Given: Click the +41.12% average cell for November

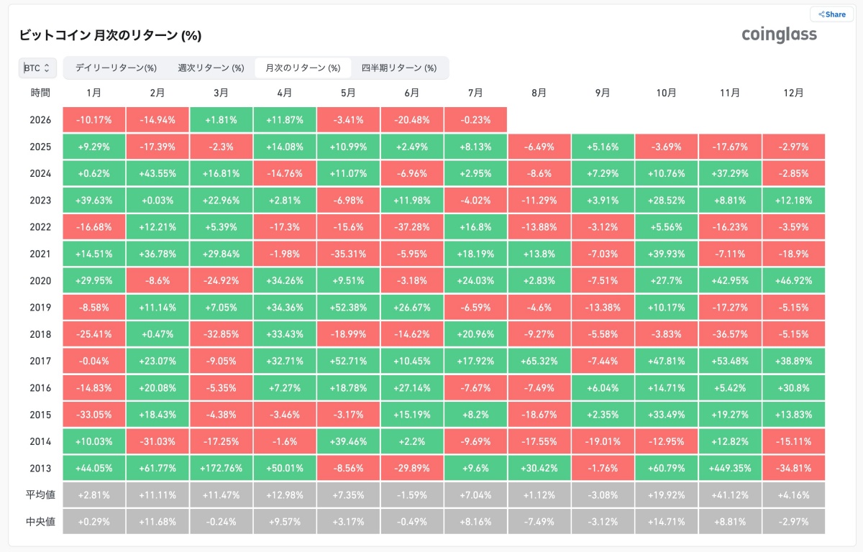Looking at the screenshot, I should (x=730, y=494).
